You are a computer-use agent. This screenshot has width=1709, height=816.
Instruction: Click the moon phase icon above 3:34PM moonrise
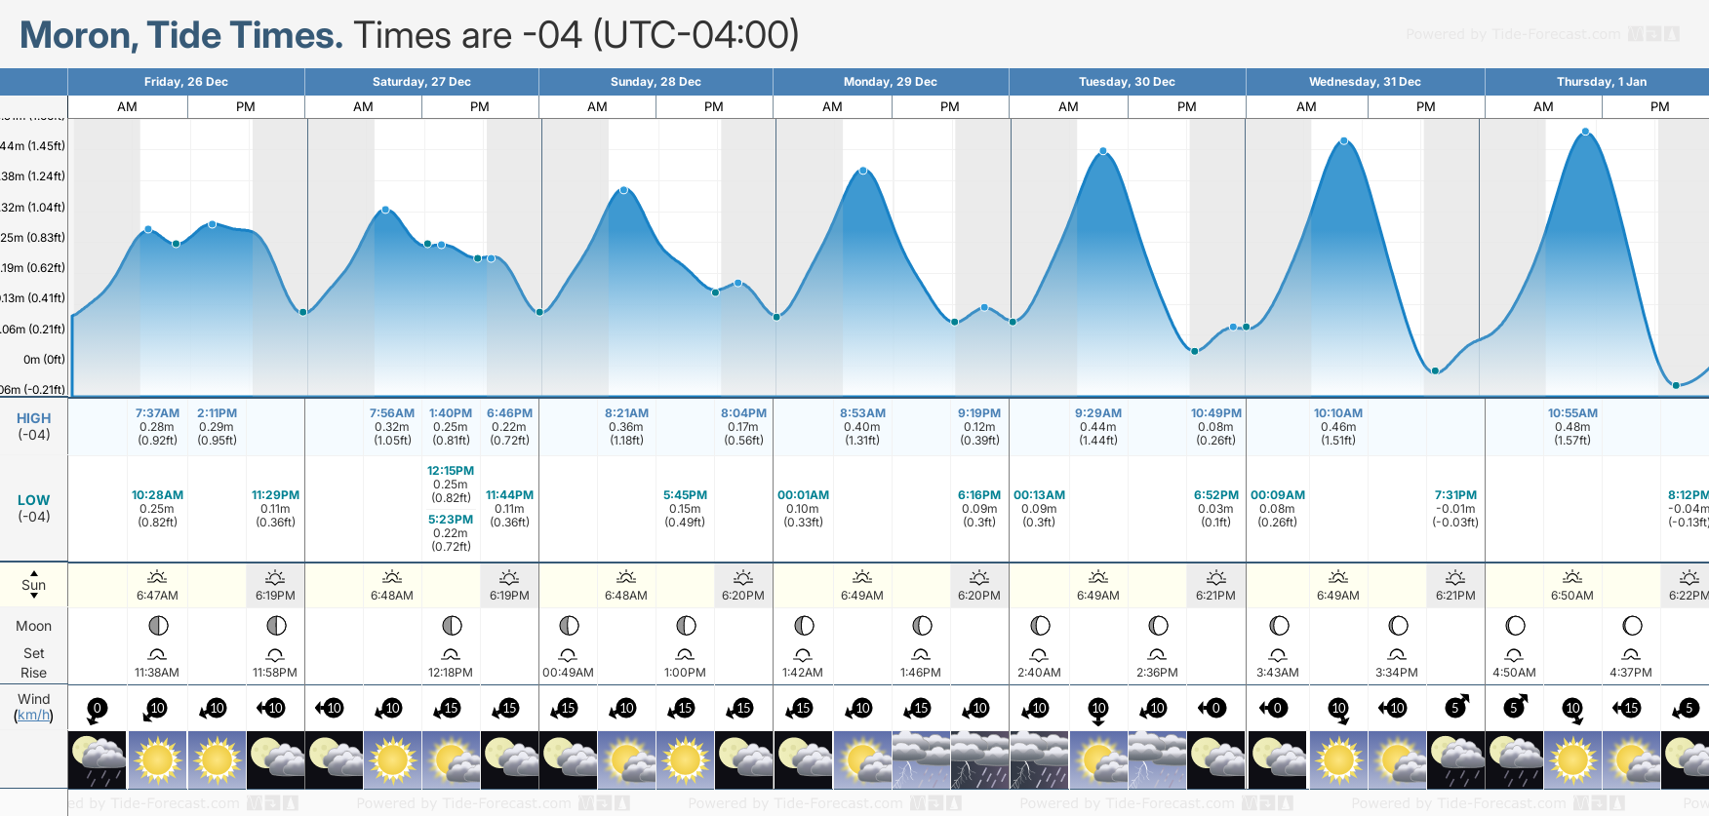1398,626
